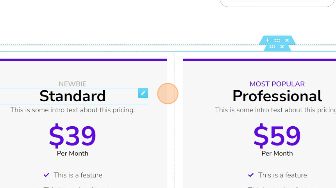Click the X icon on lower blue tab
This screenshot has width=336, height=188.
coord(282,47)
